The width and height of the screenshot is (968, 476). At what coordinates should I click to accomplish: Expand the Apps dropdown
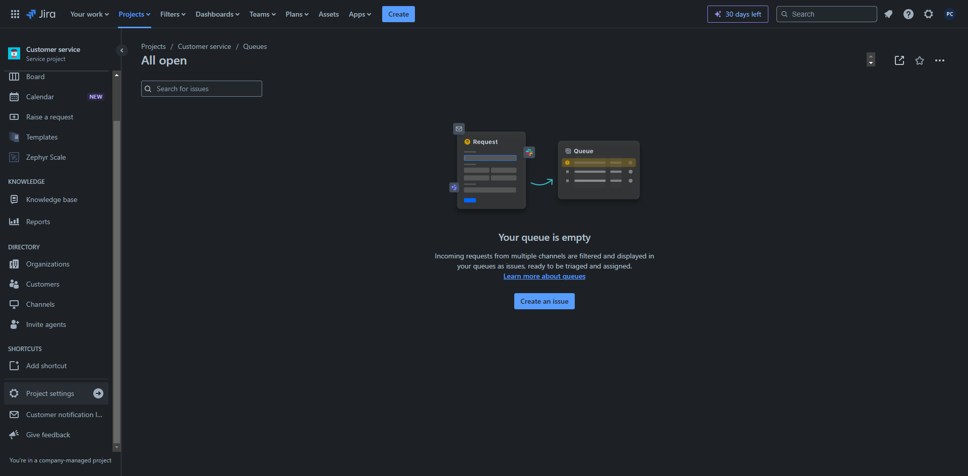point(360,14)
